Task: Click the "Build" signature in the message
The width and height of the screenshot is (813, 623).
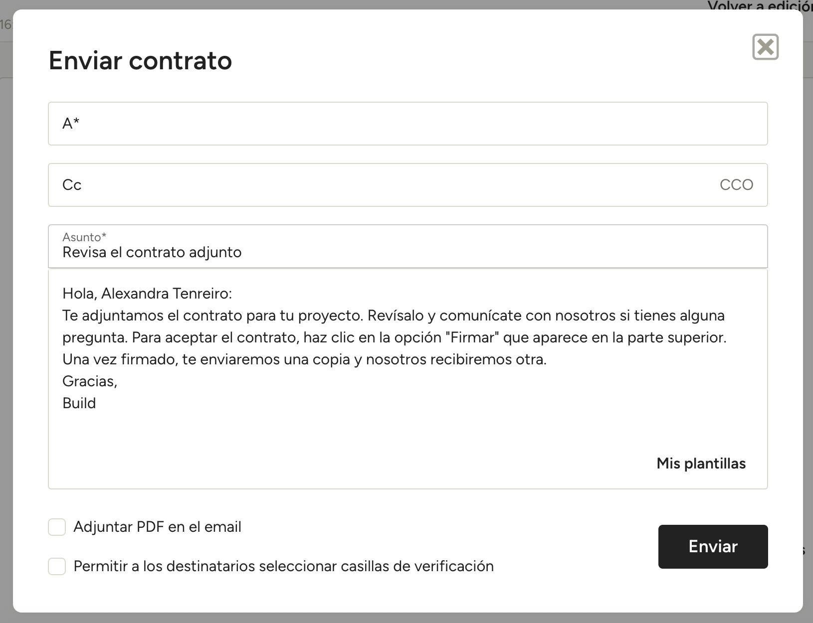Action: pyautogui.click(x=79, y=403)
